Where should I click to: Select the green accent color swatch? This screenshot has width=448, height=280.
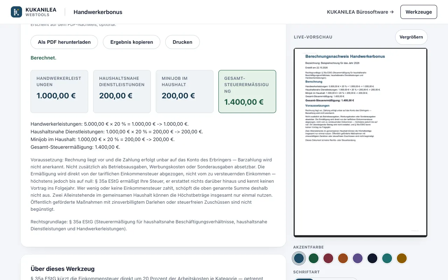pyautogui.click(x=314, y=258)
